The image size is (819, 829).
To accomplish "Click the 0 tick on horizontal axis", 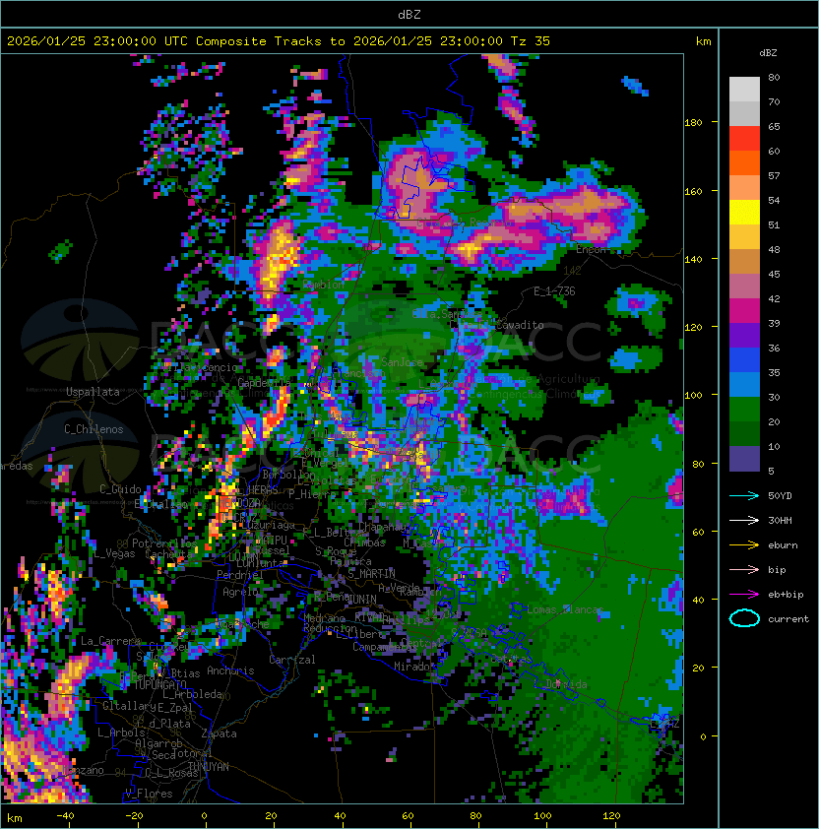I will 204,816.
